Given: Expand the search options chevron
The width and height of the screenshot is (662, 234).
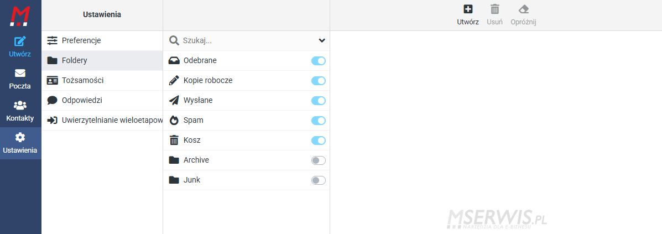Looking at the screenshot, I should [x=322, y=40].
